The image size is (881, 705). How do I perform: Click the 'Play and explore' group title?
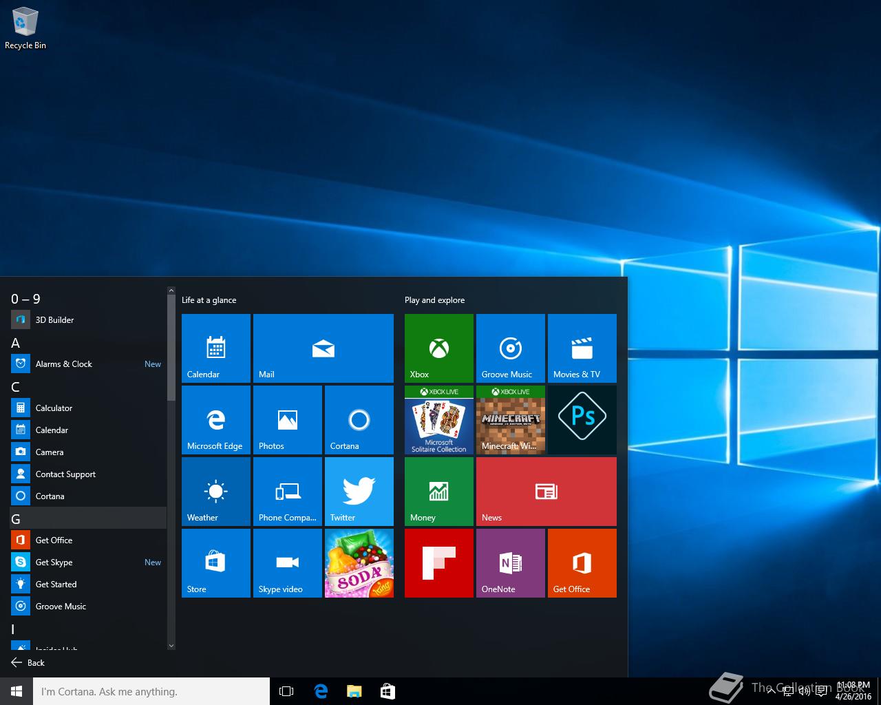coord(434,300)
